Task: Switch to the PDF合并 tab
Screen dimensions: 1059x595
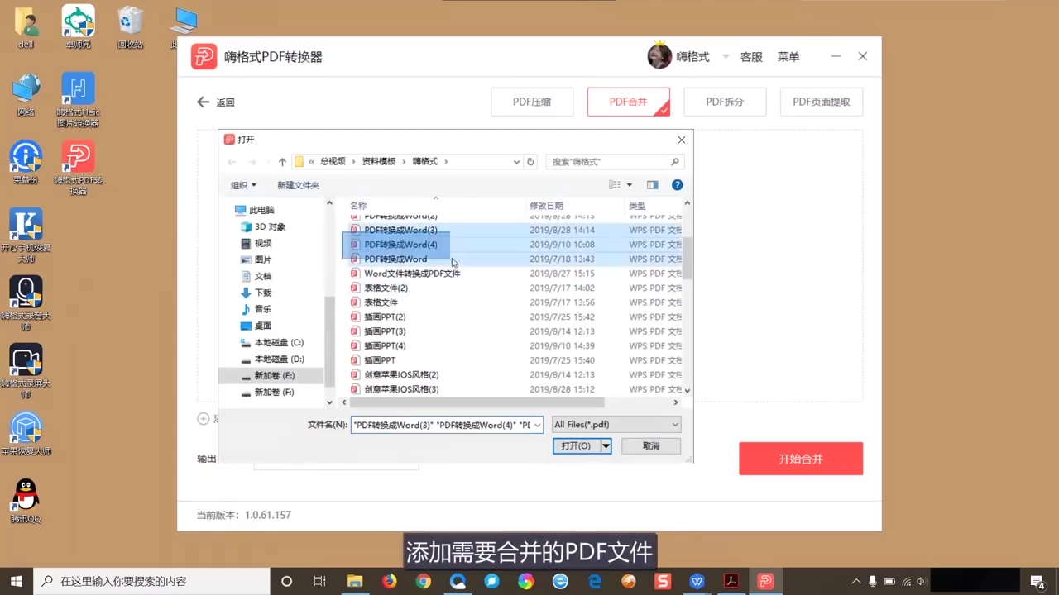Action: pos(629,102)
